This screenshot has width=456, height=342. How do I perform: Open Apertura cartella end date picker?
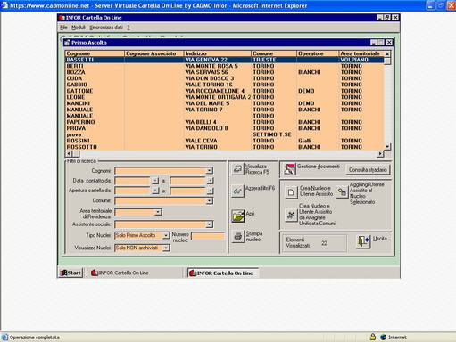210,191
